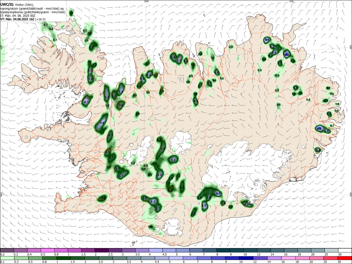Click the pale grey 25–30 snow legend swatch
This screenshot has width=352, height=264.
click(331, 250)
